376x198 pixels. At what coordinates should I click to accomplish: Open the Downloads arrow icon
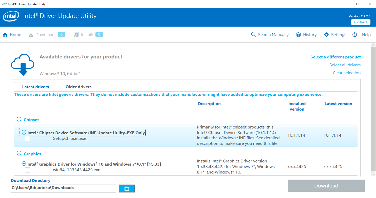[x=31, y=35]
